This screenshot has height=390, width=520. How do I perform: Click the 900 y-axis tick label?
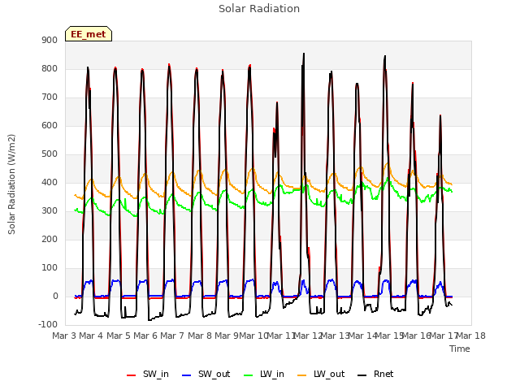coord(50,40)
